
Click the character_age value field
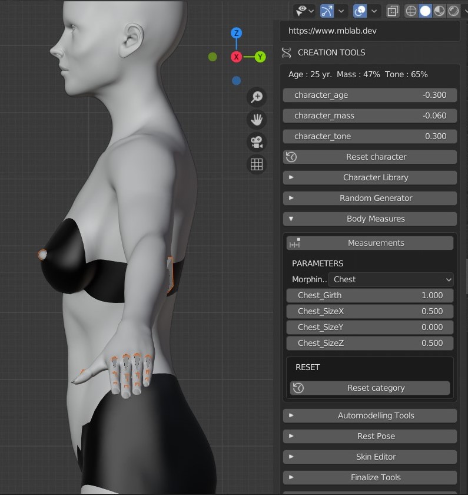(370, 95)
